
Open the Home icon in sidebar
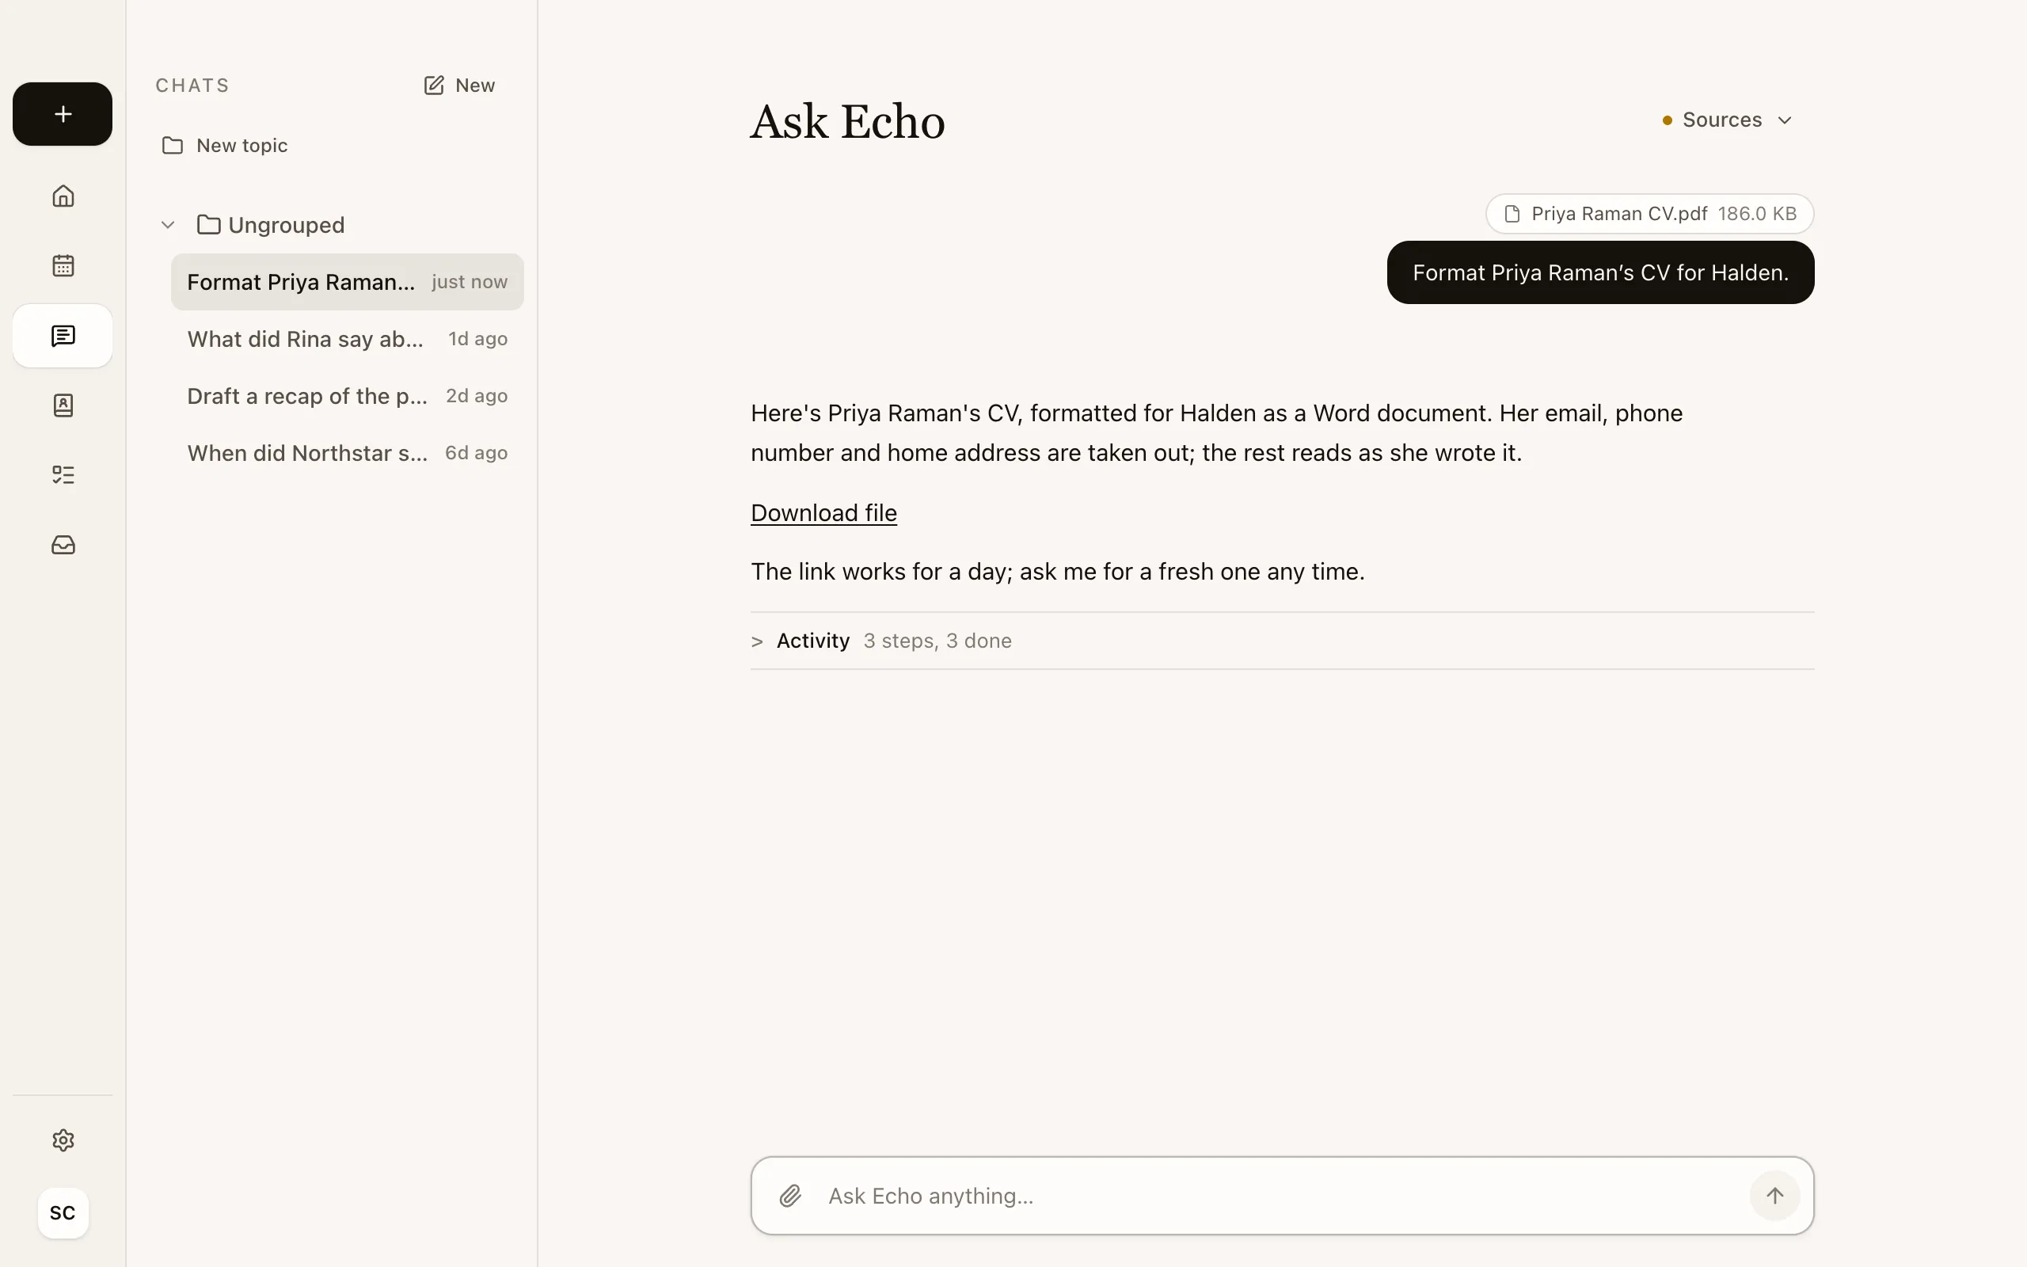(63, 196)
